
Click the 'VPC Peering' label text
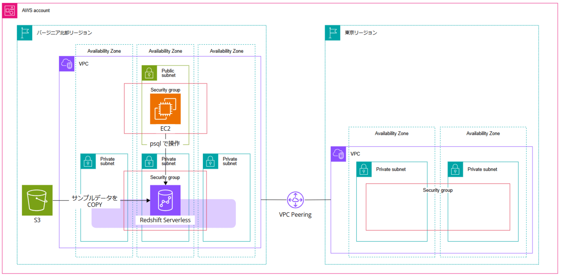click(295, 215)
